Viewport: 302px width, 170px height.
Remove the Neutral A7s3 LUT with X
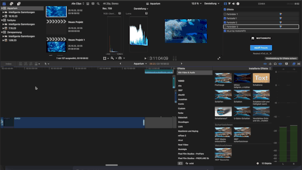pyautogui.click(x=270, y=53)
